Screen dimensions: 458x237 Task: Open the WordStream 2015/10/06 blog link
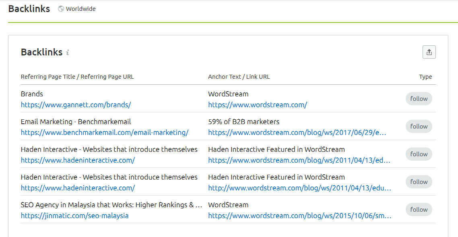click(299, 216)
